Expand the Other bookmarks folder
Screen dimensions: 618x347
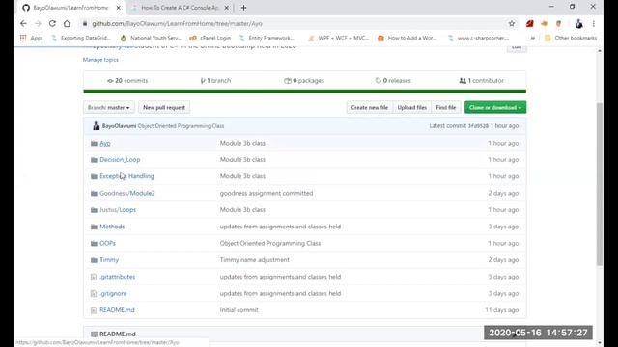[x=571, y=38]
